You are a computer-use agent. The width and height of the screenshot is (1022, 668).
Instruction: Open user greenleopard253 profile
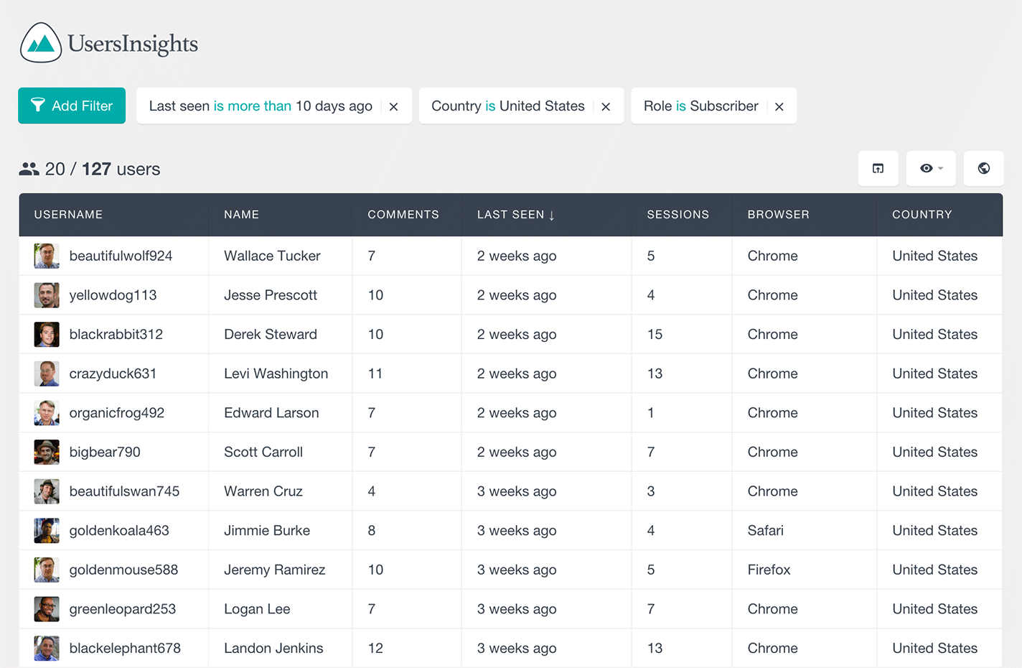(x=122, y=609)
